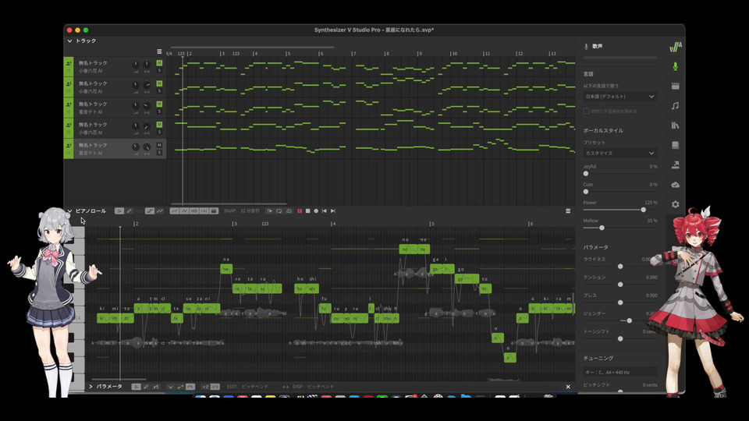Skip to end with the next button

333,211
